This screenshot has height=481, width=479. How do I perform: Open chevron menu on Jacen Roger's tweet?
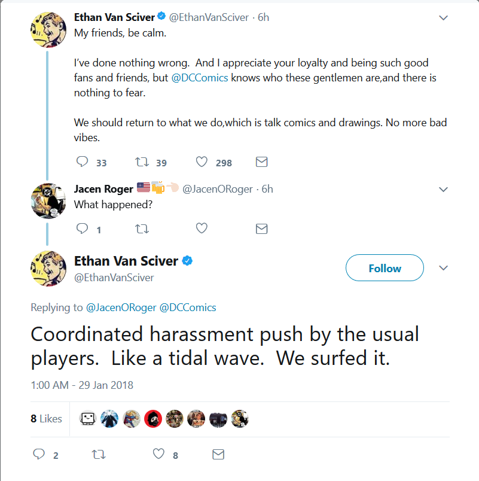(444, 189)
